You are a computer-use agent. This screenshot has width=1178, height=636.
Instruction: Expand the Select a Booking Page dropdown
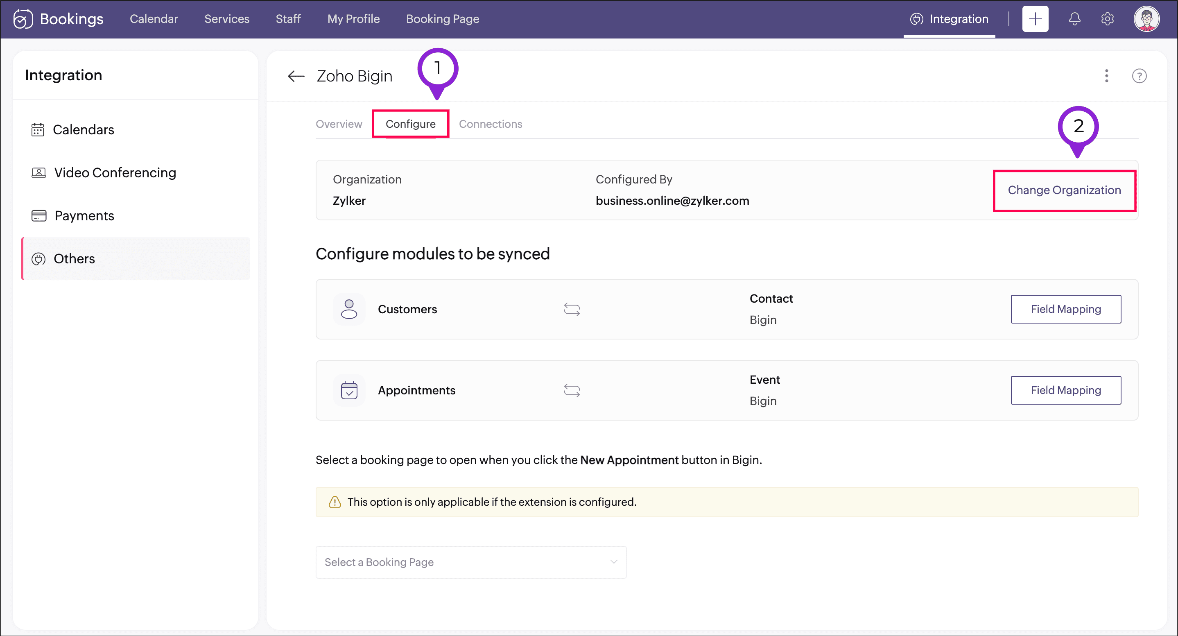[470, 562]
